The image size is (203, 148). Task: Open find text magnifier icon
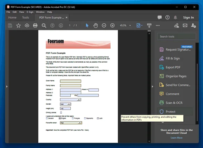44,26
